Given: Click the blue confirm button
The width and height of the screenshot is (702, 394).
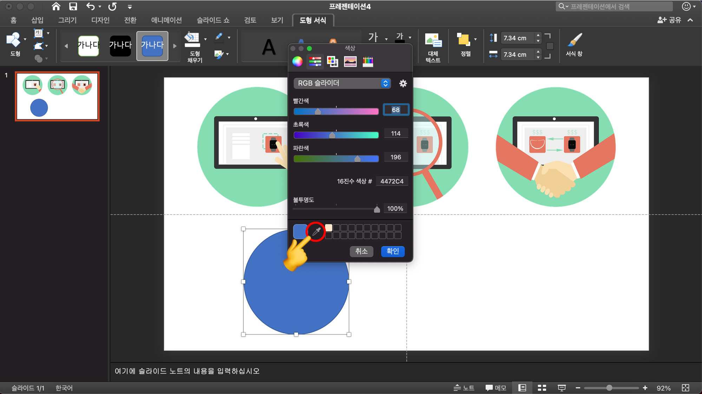Looking at the screenshot, I should [x=393, y=251].
